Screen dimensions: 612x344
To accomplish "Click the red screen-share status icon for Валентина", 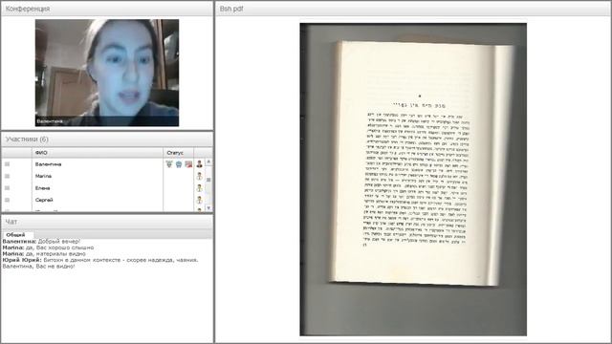I will (x=188, y=164).
